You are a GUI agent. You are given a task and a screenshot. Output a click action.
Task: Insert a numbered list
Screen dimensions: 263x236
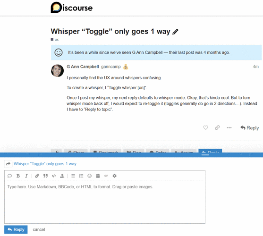coord(81,176)
